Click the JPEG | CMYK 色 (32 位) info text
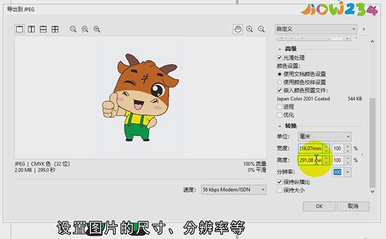The width and height of the screenshot is (386, 239). click(42, 164)
